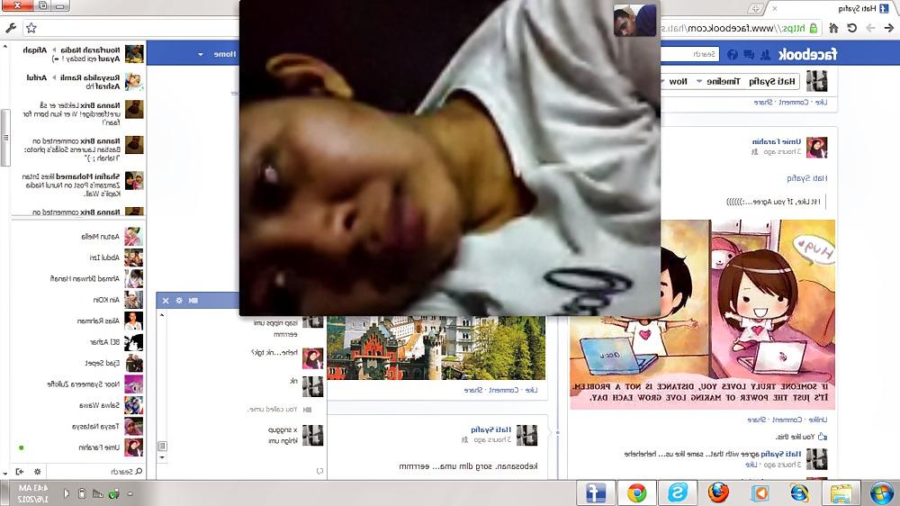Click Share under the castle photo
The width and height of the screenshot is (900, 506).
(473, 390)
